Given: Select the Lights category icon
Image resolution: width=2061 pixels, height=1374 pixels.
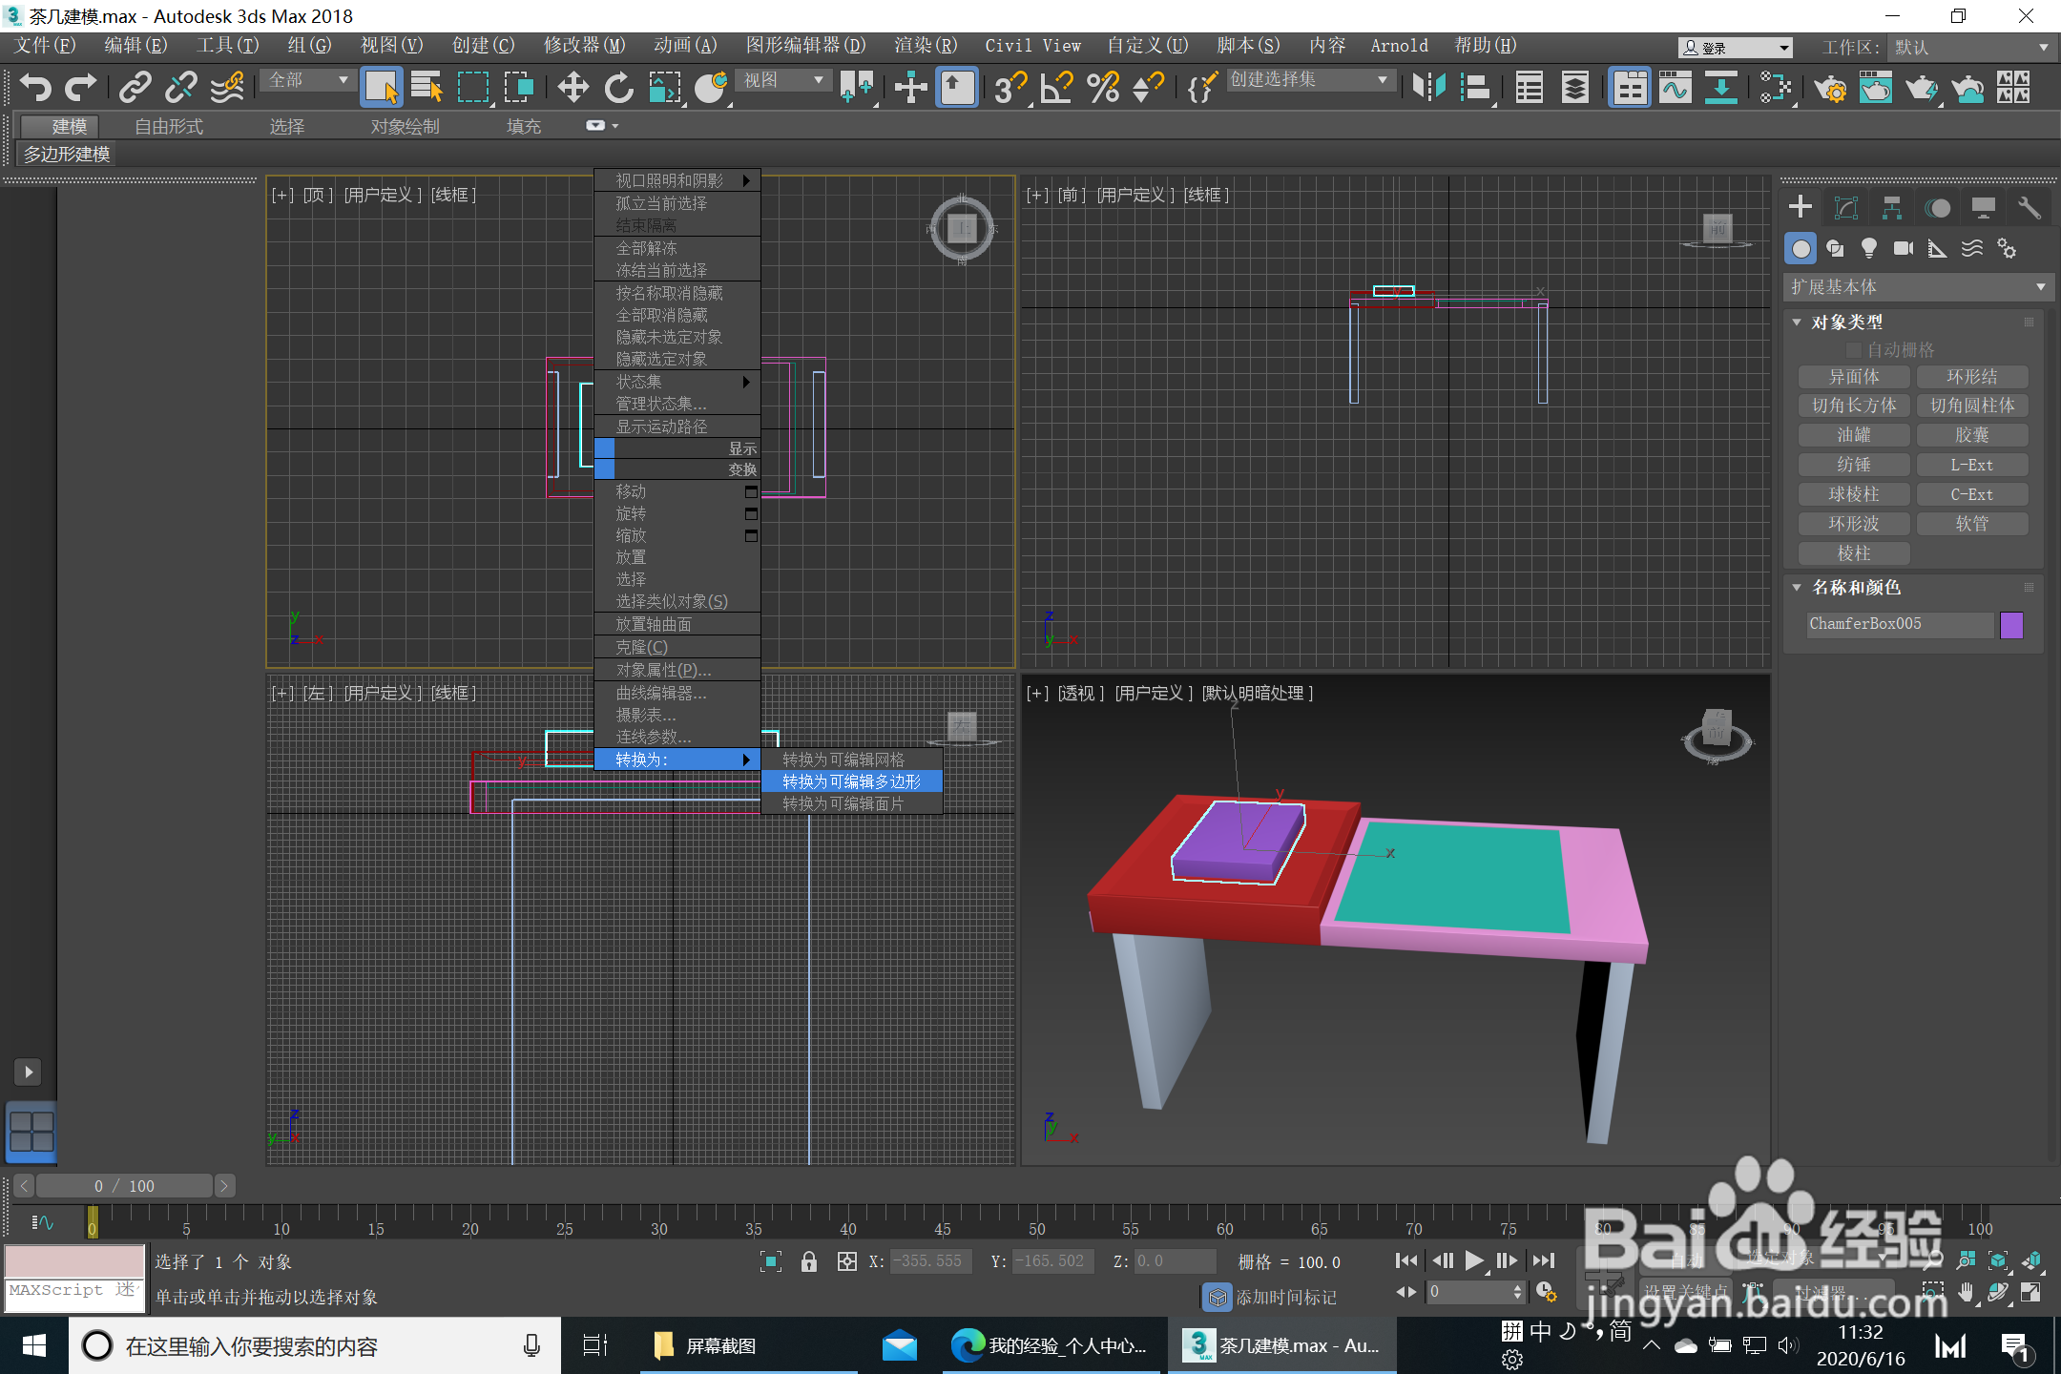Looking at the screenshot, I should pos(1869,249).
